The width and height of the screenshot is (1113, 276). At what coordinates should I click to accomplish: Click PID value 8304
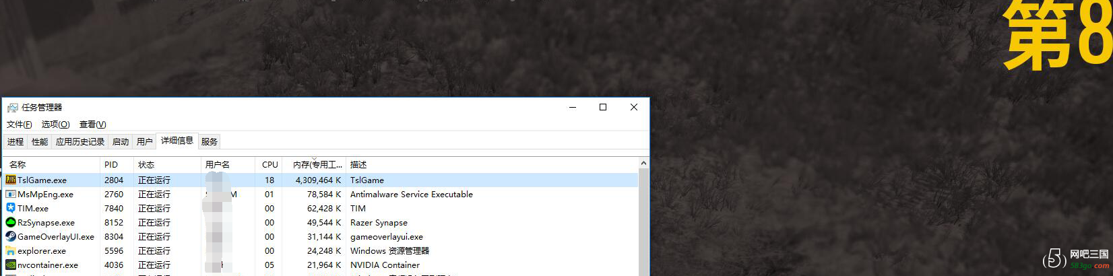coord(114,236)
